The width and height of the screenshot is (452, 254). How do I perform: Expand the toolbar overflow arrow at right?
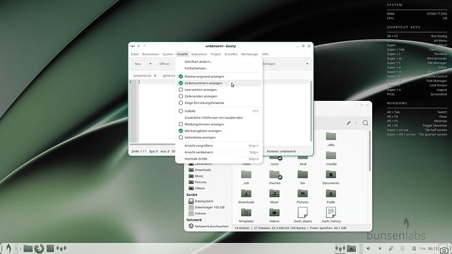(307, 63)
